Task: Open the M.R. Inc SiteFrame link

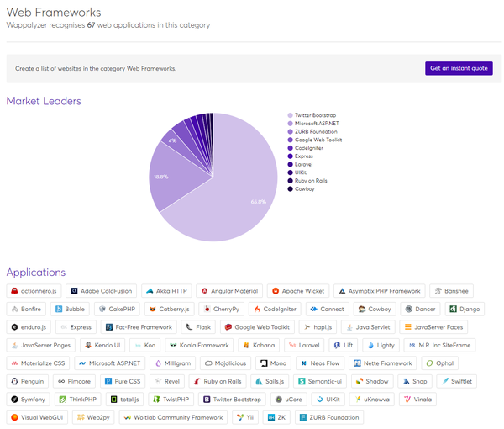Action: (x=439, y=345)
